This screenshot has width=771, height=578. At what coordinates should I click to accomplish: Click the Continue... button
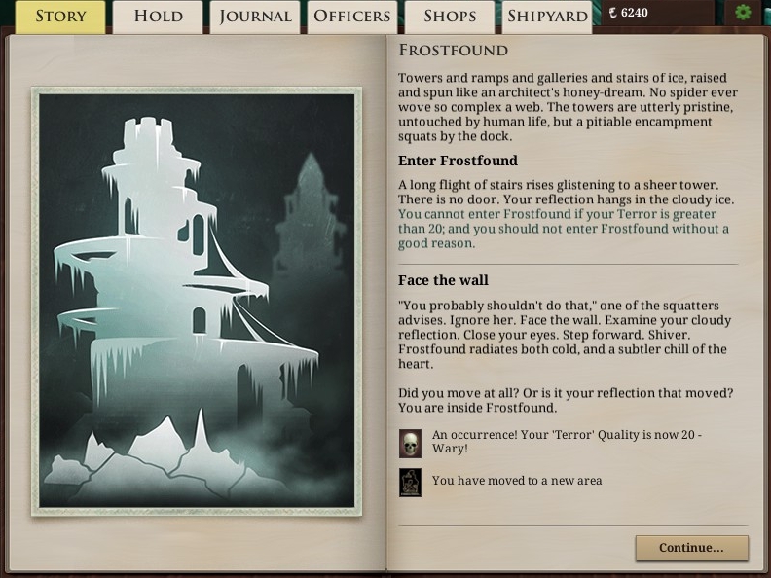(x=692, y=548)
